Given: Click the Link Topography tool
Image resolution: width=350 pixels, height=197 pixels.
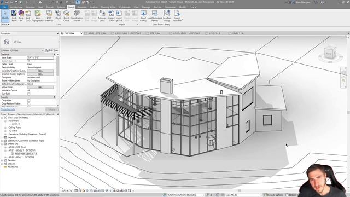Looking at the screenshot, I should [38, 16].
